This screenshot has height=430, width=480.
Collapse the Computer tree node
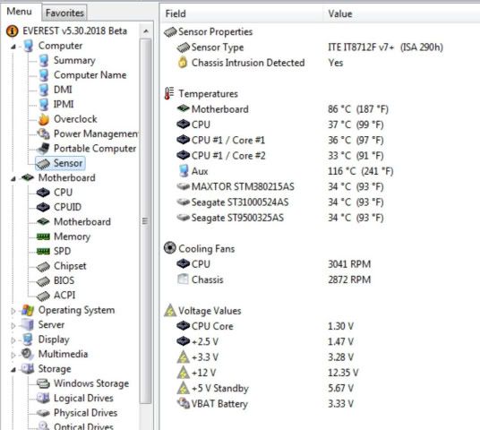point(13,47)
